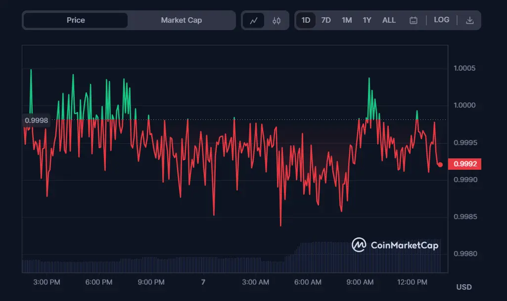Switch to the Market Cap tab
The width and height of the screenshot is (507, 301).
tap(182, 20)
